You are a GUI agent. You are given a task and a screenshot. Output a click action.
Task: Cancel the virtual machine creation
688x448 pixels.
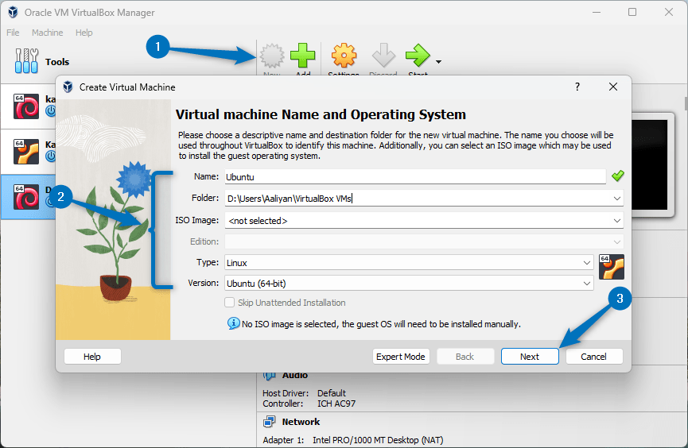[593, 357]
